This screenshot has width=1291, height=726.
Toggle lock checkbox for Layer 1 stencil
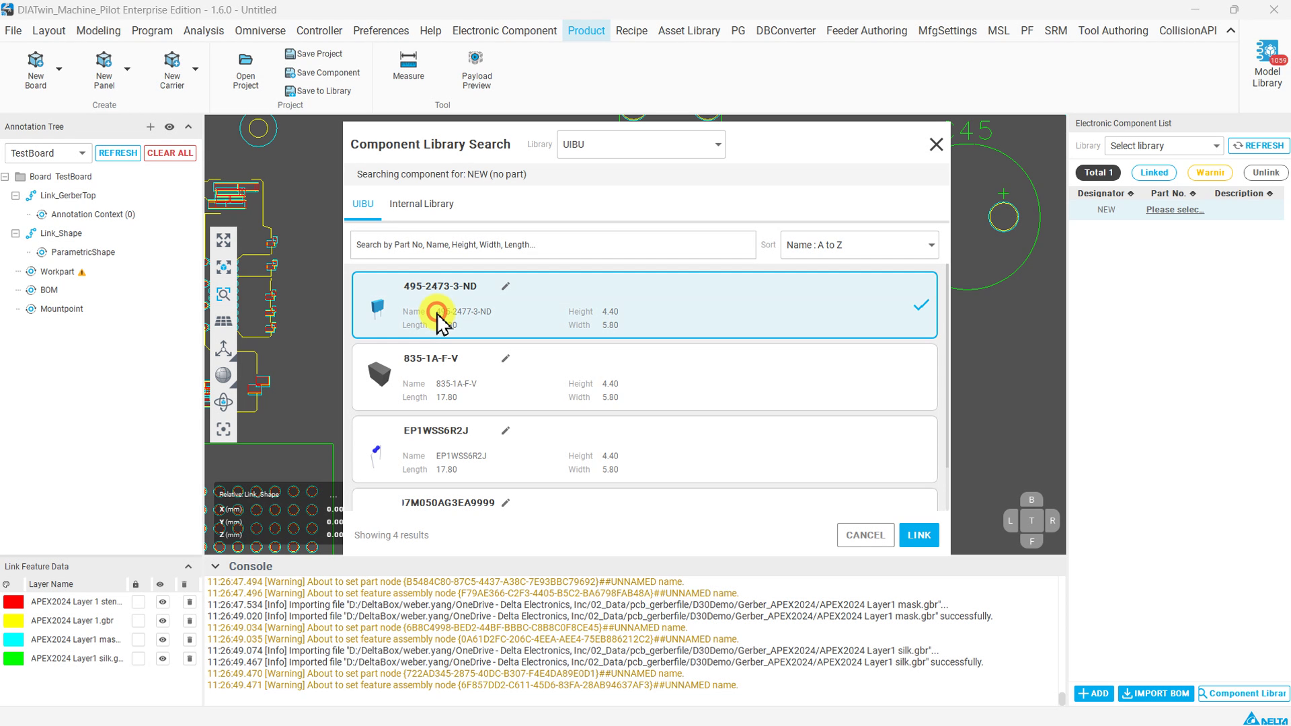[x=138, y=602]
